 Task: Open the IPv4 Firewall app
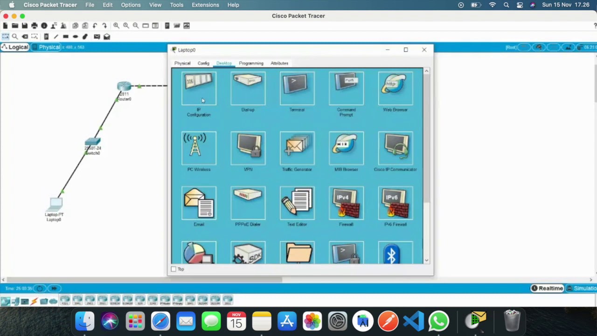pos(346,203)
